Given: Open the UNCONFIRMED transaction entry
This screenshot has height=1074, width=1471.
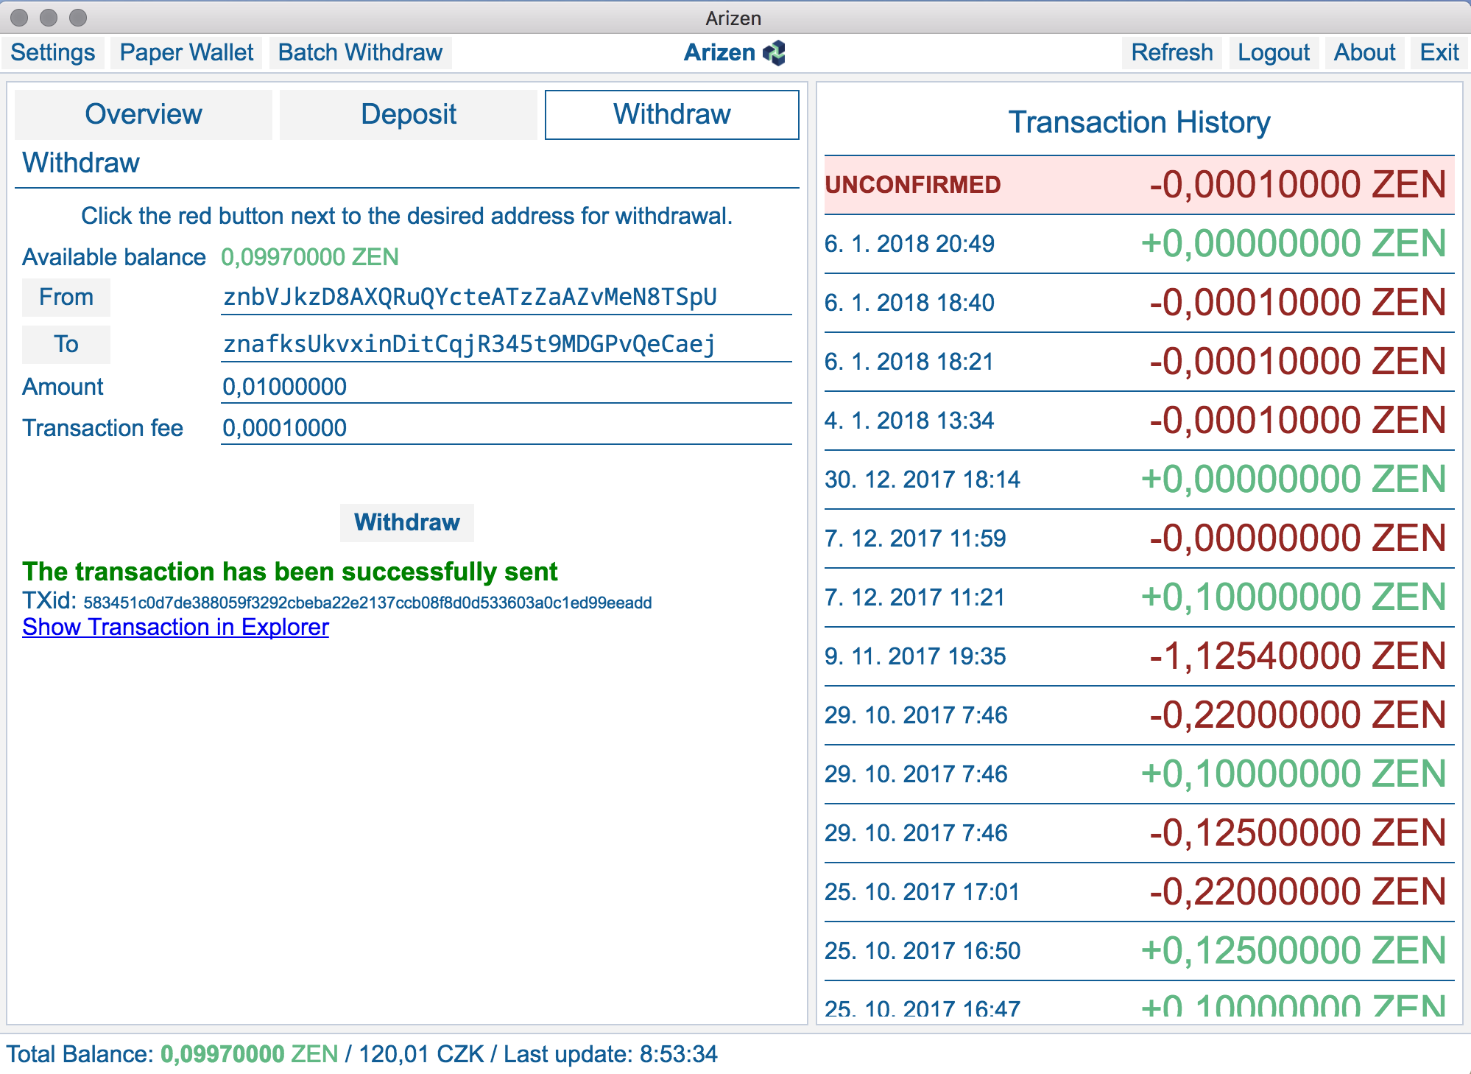Looking at the screenshot, I should 1140,185.
